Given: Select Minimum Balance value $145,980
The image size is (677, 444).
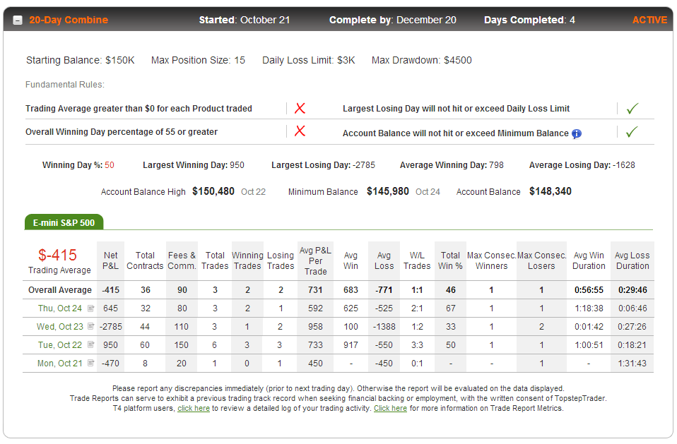Looking at the screenshot, I should pos(388,191).
